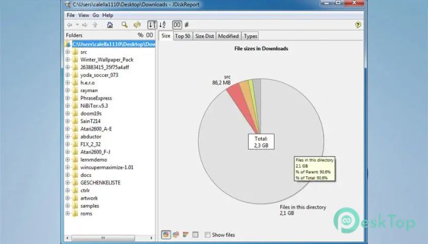Select the 263883415_35f75a4aff folder

pyautogui.click(x=105, y=67)
